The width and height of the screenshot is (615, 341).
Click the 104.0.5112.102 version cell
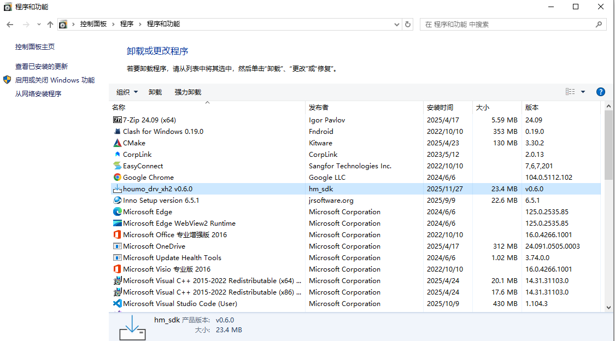tap(549, 178)
